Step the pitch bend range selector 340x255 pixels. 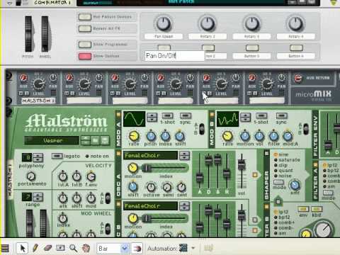[38, 197]
